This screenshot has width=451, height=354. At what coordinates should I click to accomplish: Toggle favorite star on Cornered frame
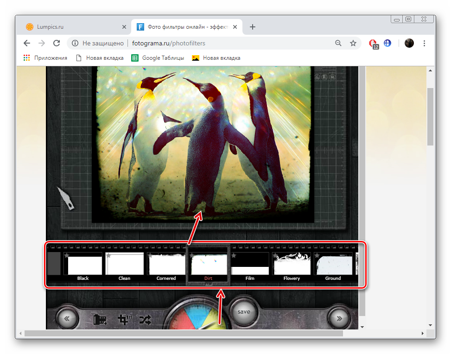pyautogui.click(x=150, y=255)
